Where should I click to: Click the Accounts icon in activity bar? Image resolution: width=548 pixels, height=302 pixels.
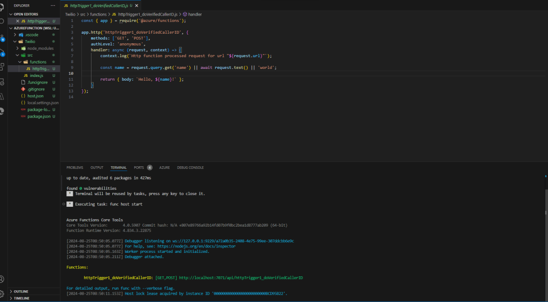(2, 279)
